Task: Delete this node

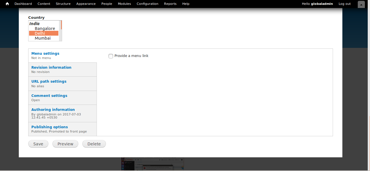Action: pyautogui.click(x=94, y=144)
